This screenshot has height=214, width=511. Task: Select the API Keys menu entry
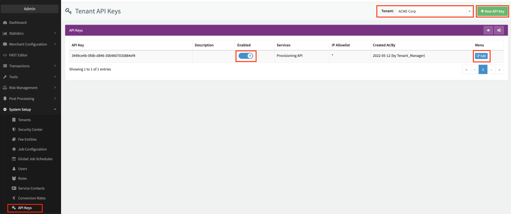(x=25, y=208)
